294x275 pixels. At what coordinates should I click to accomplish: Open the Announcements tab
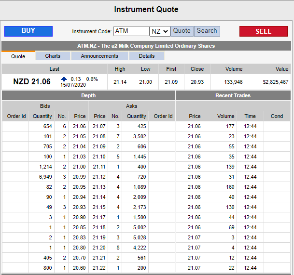pyautogui.click(x=99, y=56)
